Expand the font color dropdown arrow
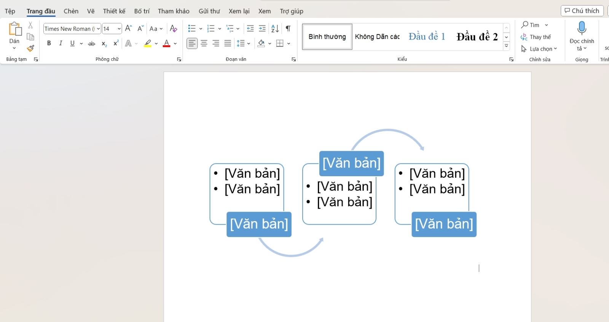 click(x=175, y=44)
